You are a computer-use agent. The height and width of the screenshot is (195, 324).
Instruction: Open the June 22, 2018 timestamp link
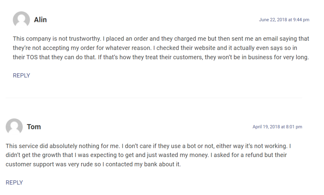coord(284,20)
